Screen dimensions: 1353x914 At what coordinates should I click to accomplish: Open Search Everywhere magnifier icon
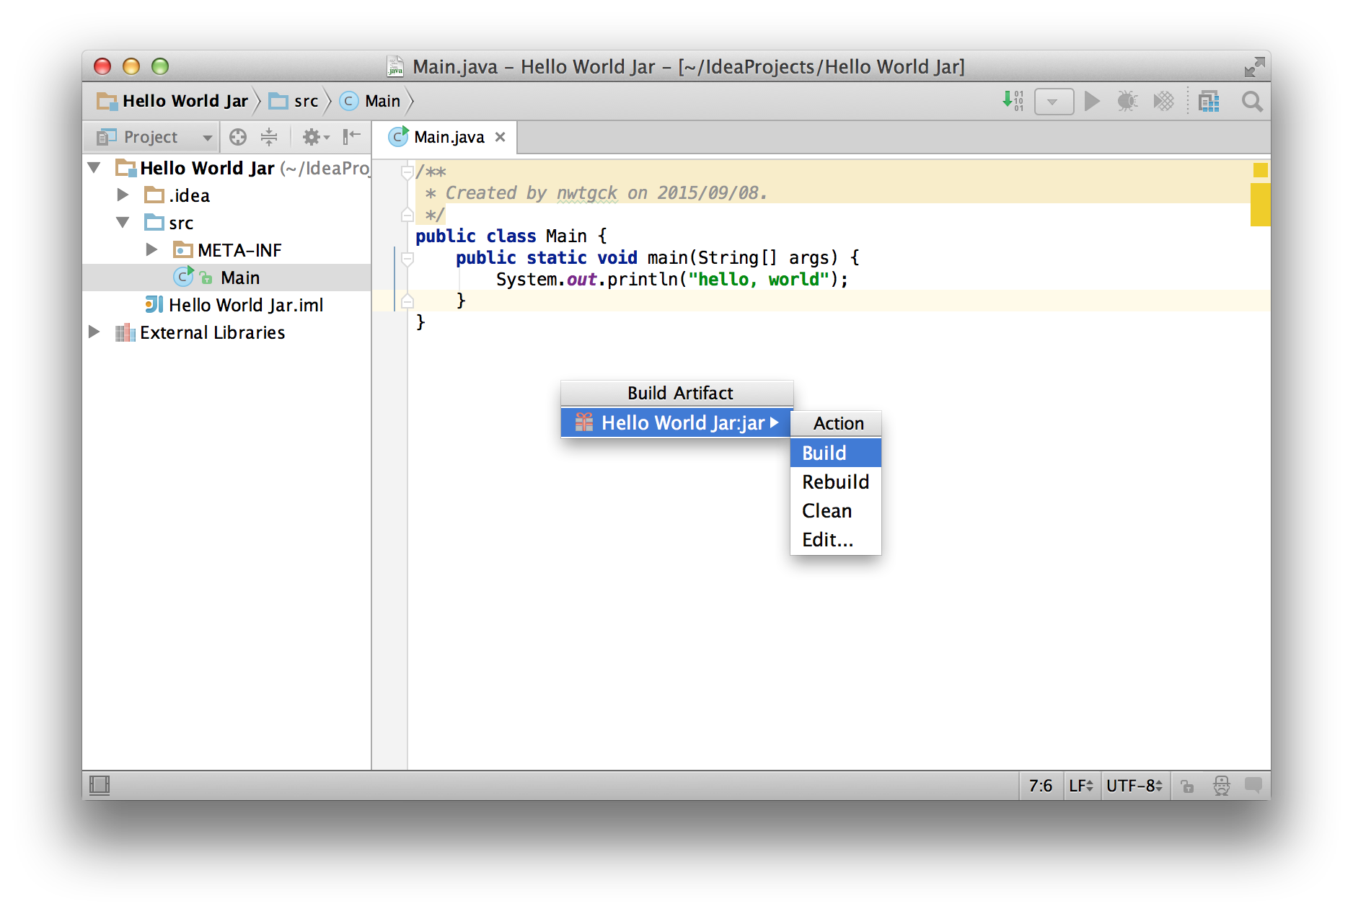(x=1251, y=101)
